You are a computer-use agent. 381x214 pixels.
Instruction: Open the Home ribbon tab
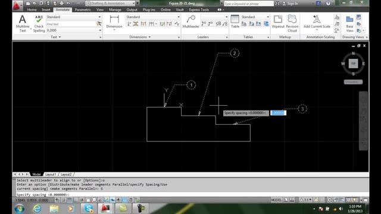tap(32, 10)
